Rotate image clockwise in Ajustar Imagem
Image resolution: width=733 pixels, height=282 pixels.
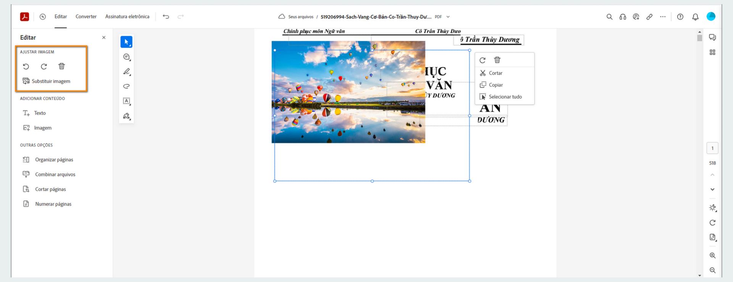44,66
